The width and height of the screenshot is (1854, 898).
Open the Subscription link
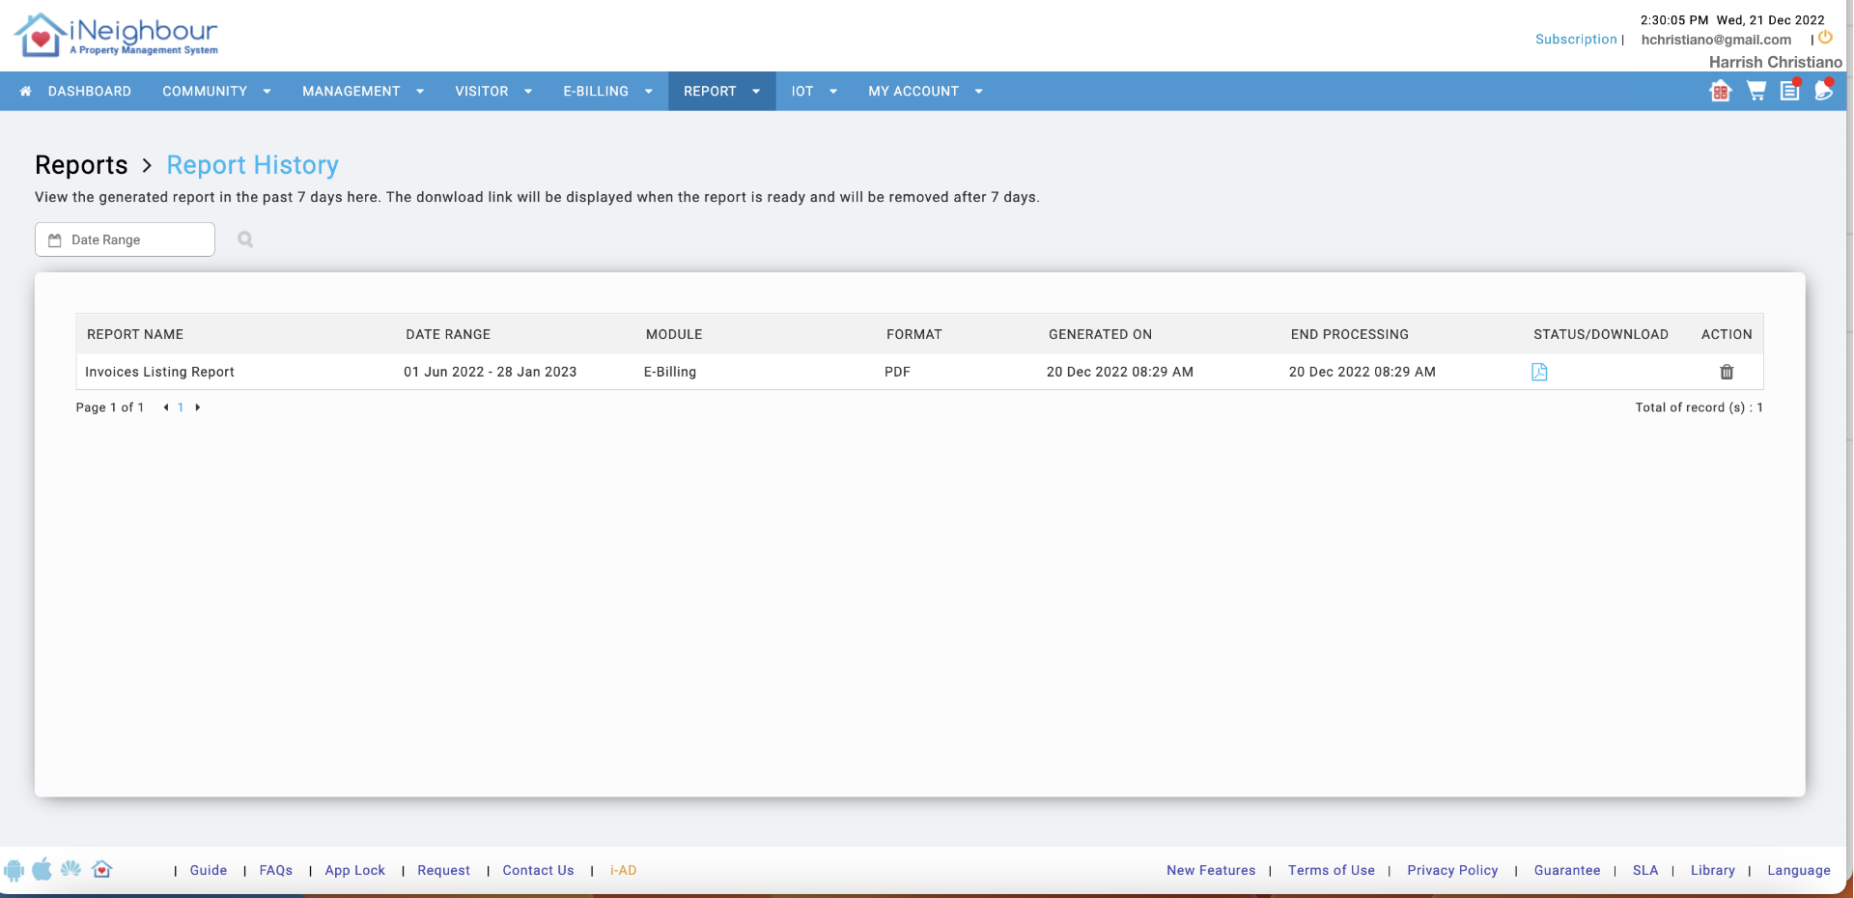tap(1576, 39)
